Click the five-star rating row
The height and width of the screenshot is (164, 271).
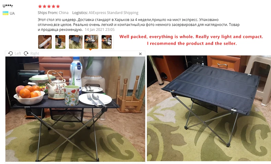(49, 7)
